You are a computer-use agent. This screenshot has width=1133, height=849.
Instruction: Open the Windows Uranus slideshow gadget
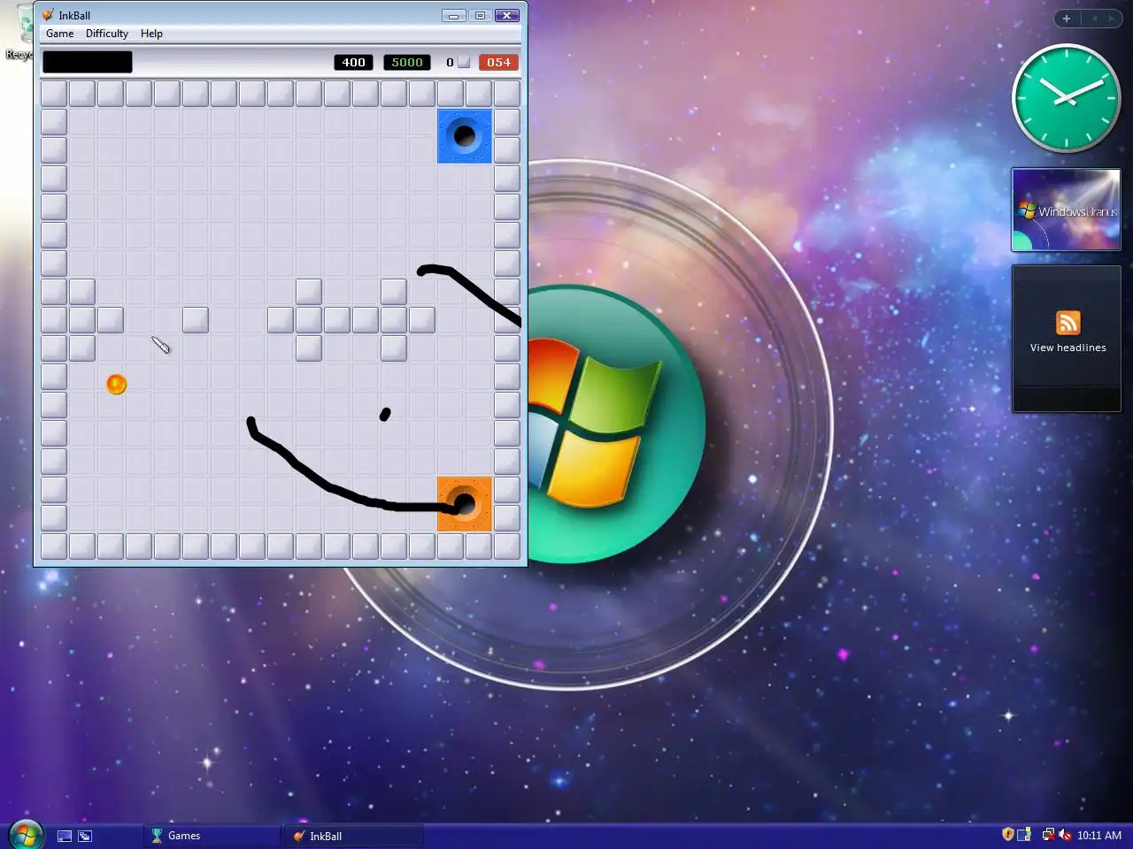click(1067, 210)
